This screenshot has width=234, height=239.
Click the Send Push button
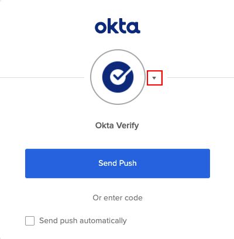[x=118, y=163]
